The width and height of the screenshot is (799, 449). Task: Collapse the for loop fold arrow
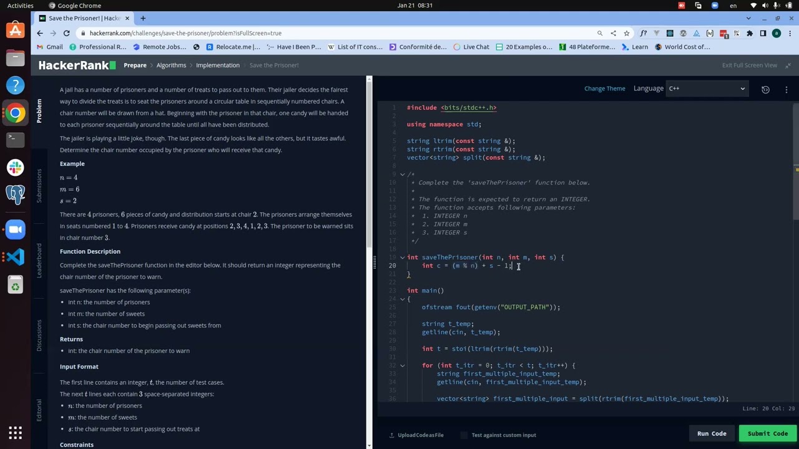tap(403, 365)
